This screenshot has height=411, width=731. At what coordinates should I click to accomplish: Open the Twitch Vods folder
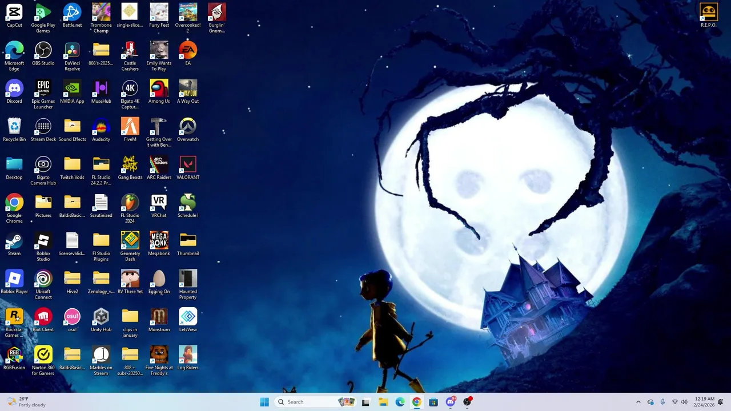click(x=72, y=168)
